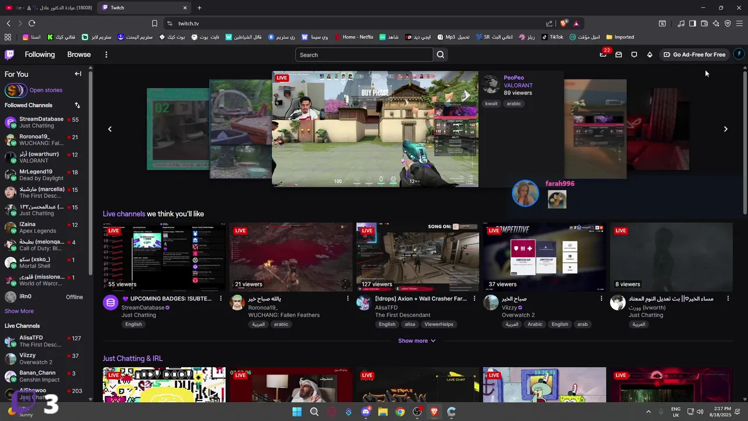The width and height of the screenshot is (748, 421).
Task: Open StreamDatabase stream thumbnail with 55 viewers
Action: 164,257
